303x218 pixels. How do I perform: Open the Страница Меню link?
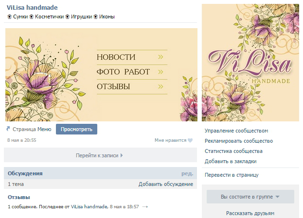[32, 129]
